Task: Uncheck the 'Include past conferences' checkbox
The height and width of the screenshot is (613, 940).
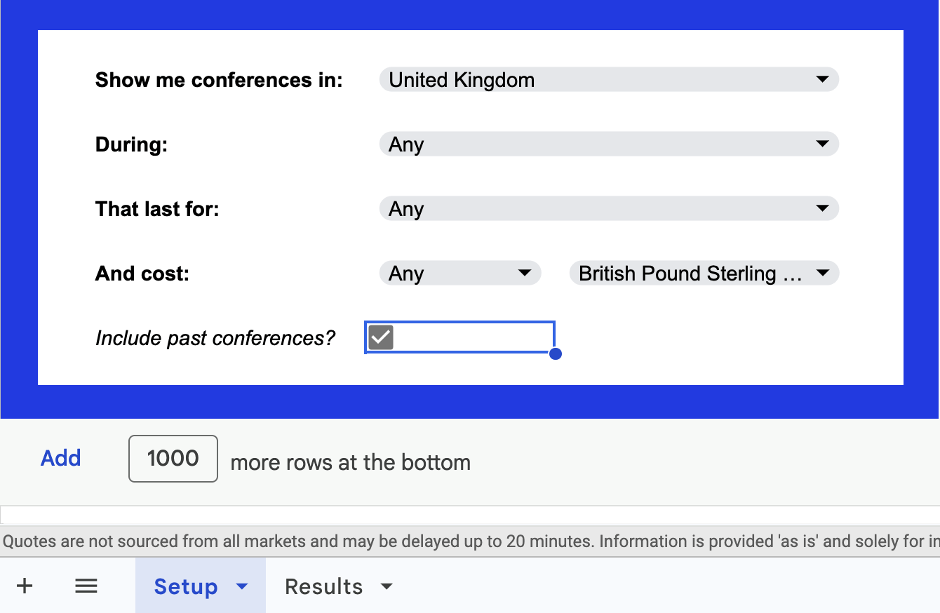Action: (381, 337)
